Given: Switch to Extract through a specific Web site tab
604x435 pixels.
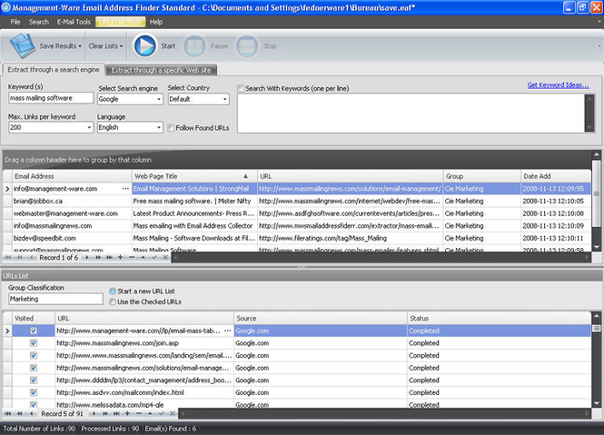Looking at the screenshot, I should (161, 70).
